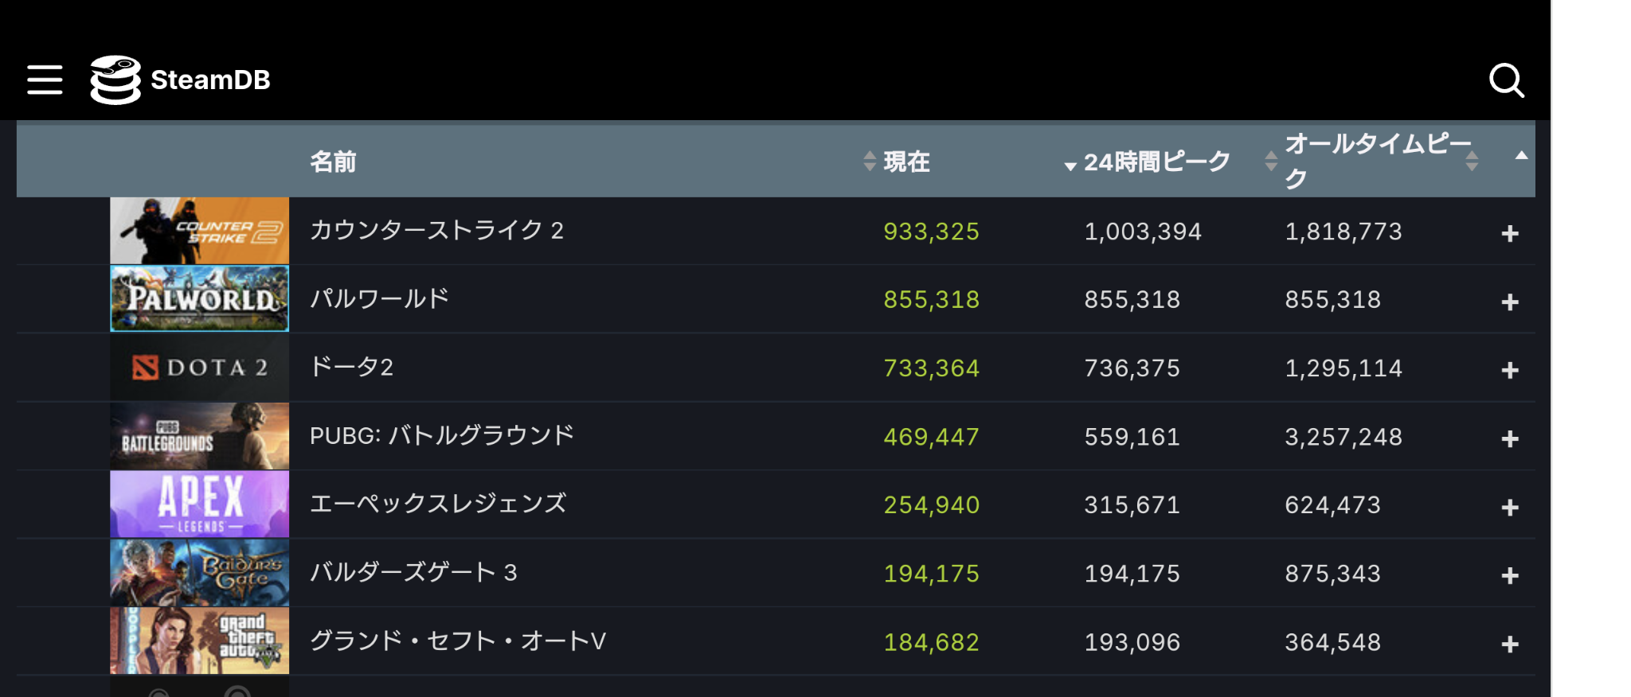Open the hamburger menu
The height and width of the screenshot is (697, 1631).
45,80
